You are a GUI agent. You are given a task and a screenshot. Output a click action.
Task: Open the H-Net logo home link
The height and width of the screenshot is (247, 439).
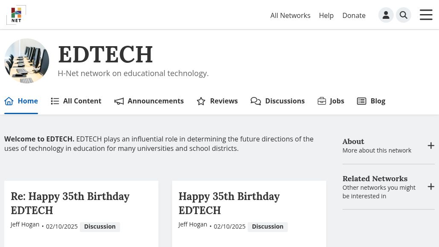pyautogui.click(x=16, y=15)
